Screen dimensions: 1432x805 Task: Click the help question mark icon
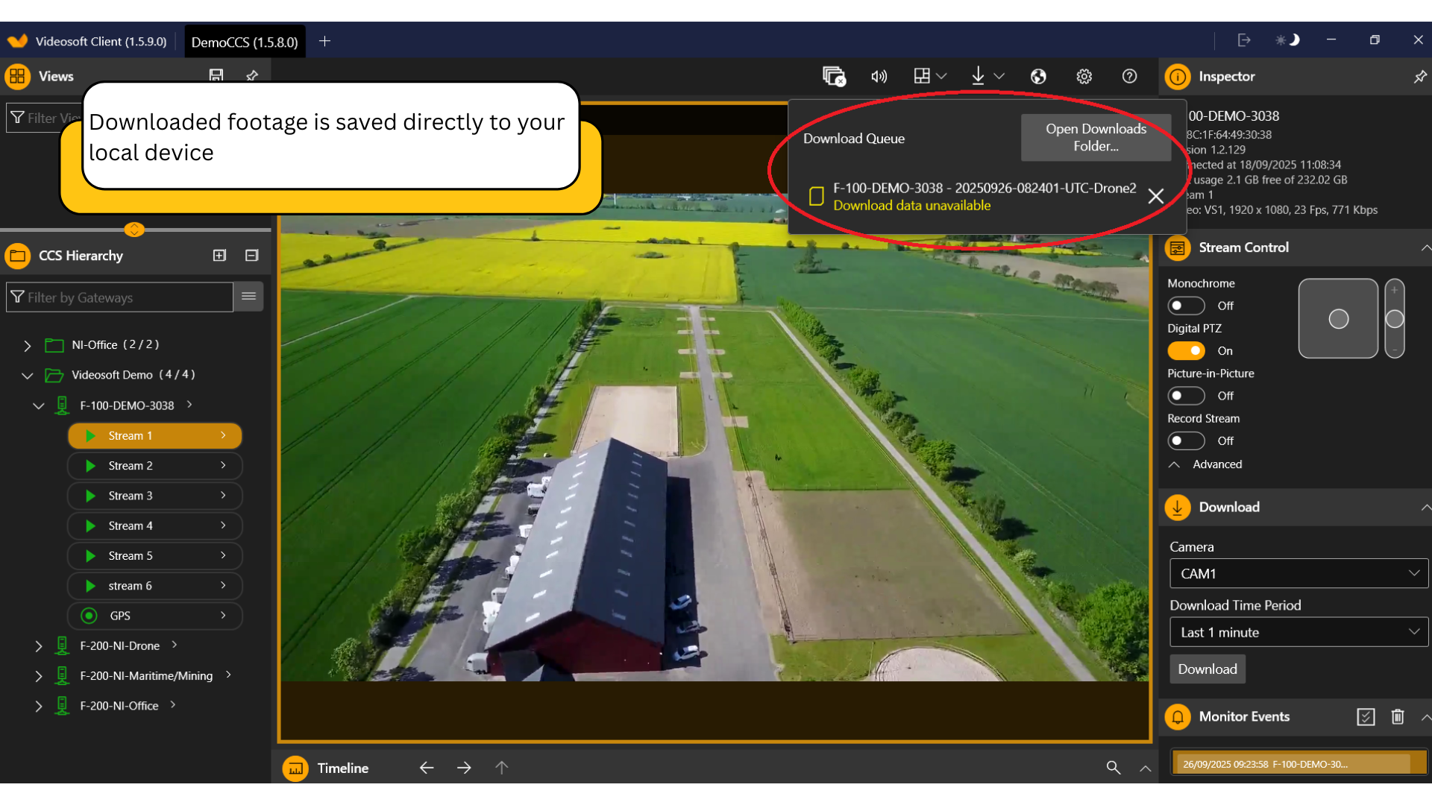[1129, 76]
